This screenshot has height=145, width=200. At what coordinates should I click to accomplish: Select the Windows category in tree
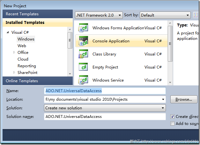click(26, 39)
